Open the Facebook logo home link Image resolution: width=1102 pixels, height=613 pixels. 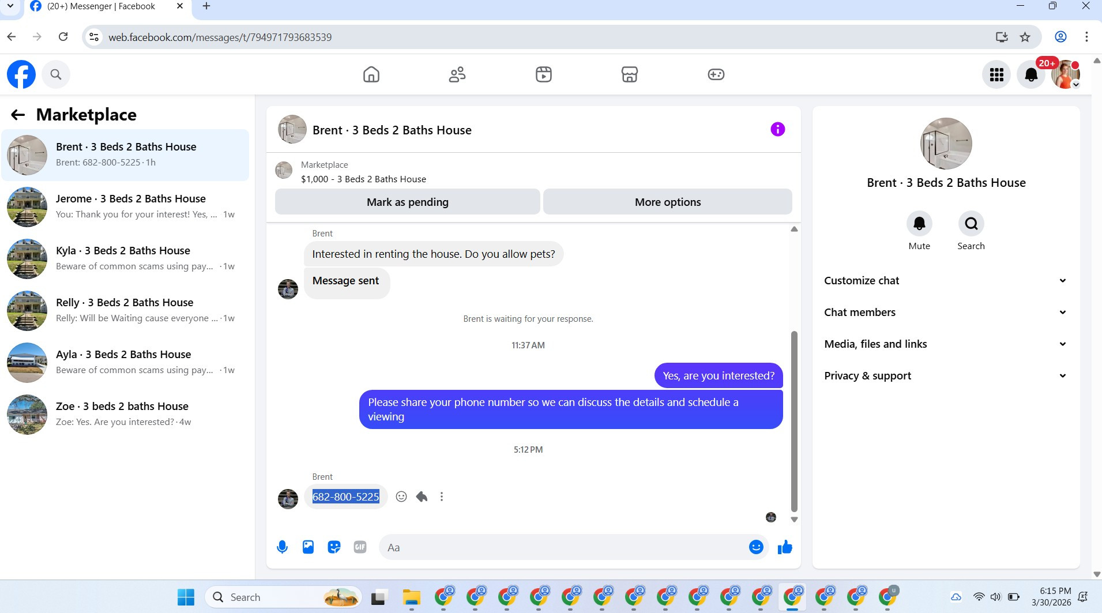[x=21, y=74]
